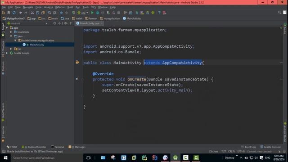Viewport: 288px width, 162px height.
Task: Toggle the Structure tool window stripe button
Action: click(x=3, y=49)
